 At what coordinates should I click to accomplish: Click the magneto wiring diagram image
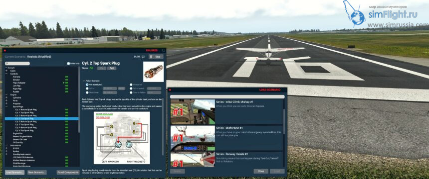pyautogui.click(x=122, y=138)
